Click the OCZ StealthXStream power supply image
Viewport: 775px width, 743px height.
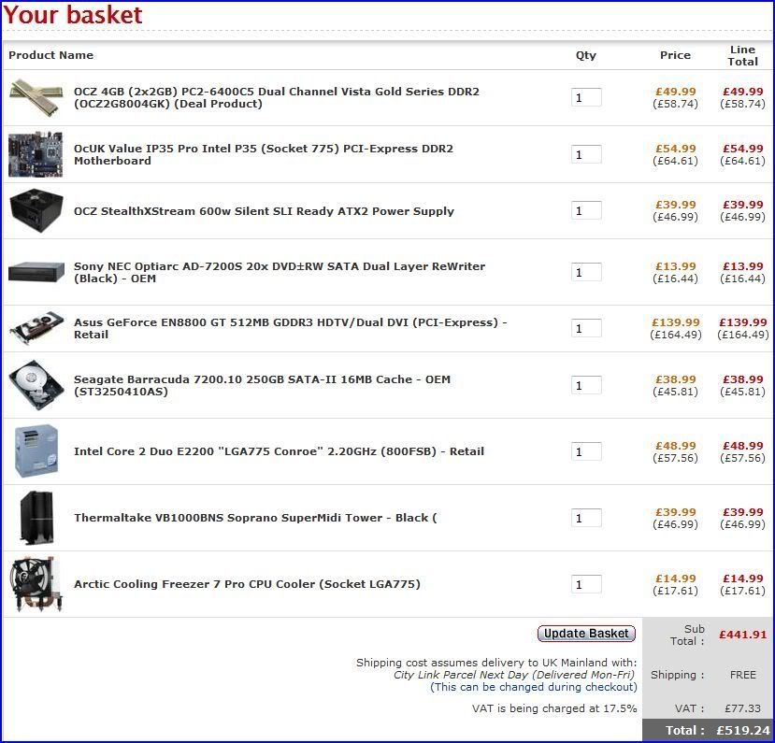pos(36,210)
